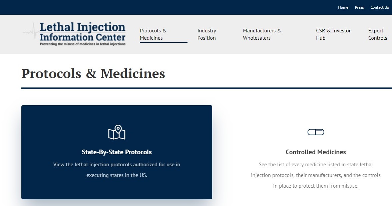Select the capsule icon above Controlled Medicines
Viewport: 392px width, 206px height.
(316, 132)
